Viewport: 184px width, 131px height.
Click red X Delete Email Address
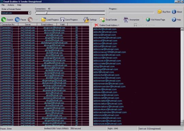point(96,25)
